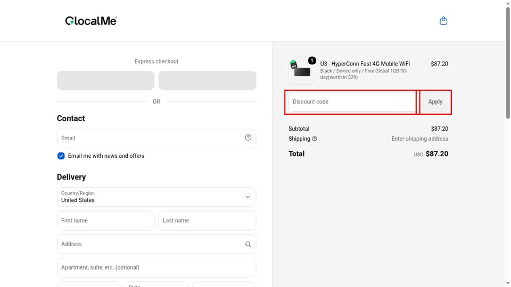This screenshot has height=287, width=511.
Task: Click the Delivery heading
Action: click(71, 177)
